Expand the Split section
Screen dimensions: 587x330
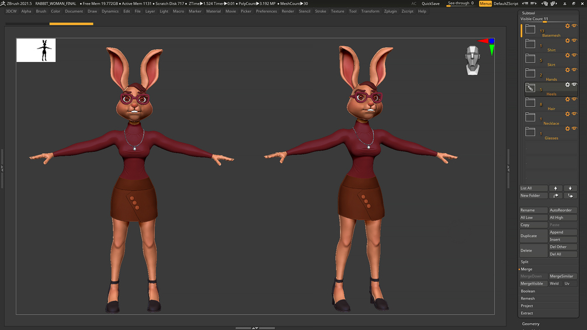(x=525, y=262)
